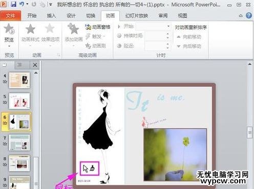This screenshot has width=254, height=189.
Task: Open the undo history dropdown arrow
Action: coord(27,4)
